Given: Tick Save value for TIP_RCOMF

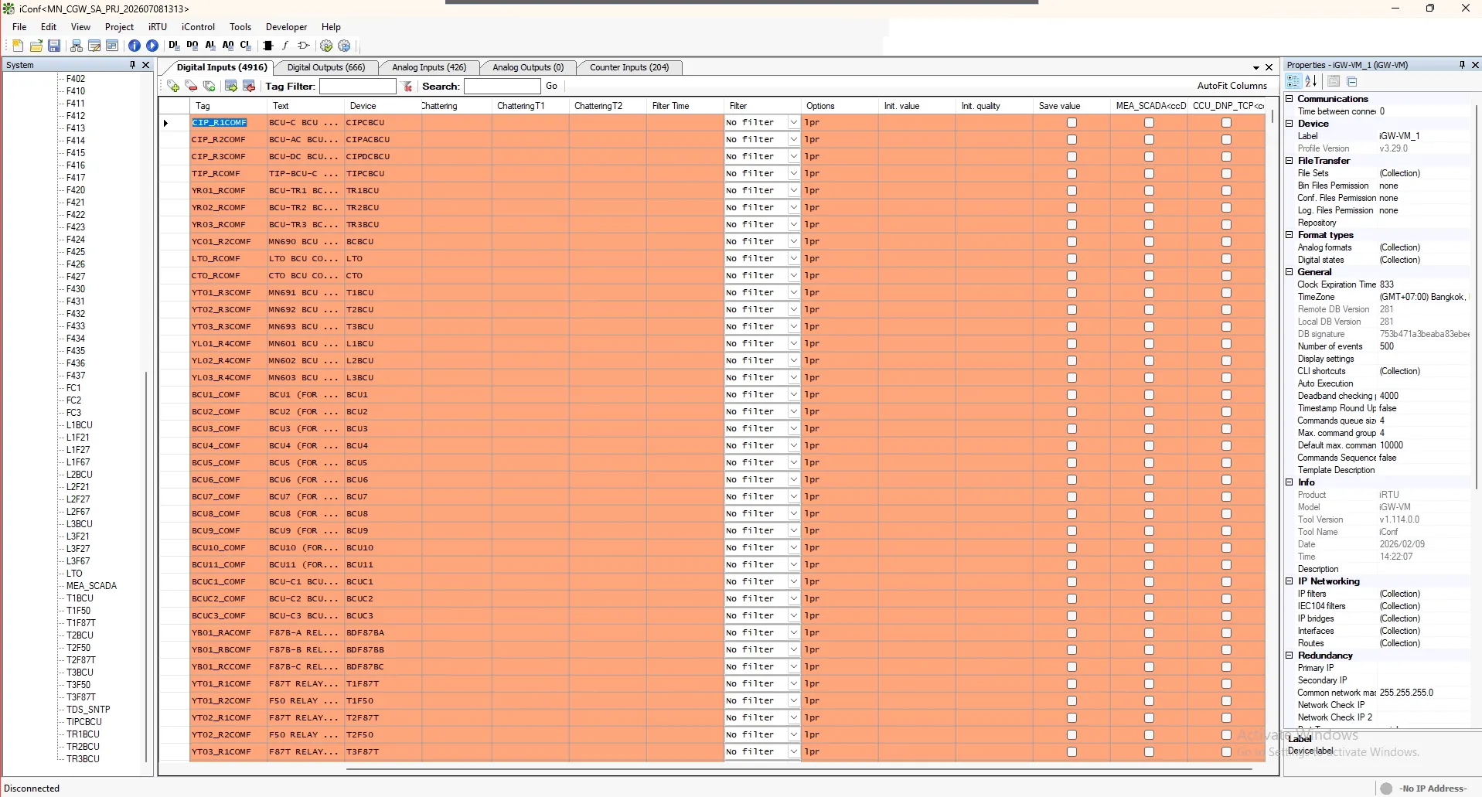Looking at the screenshot, I should point(1071,173).
